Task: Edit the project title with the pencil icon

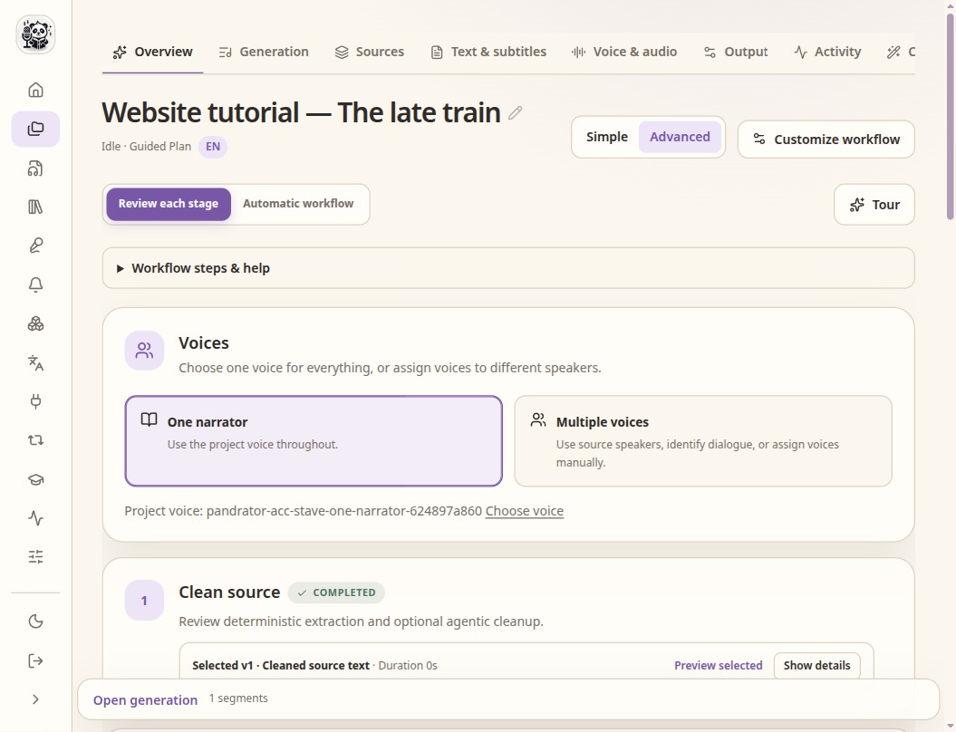Action: (x=516, y=112)
